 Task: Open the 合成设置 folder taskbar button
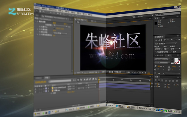click(x=132, y=107)
